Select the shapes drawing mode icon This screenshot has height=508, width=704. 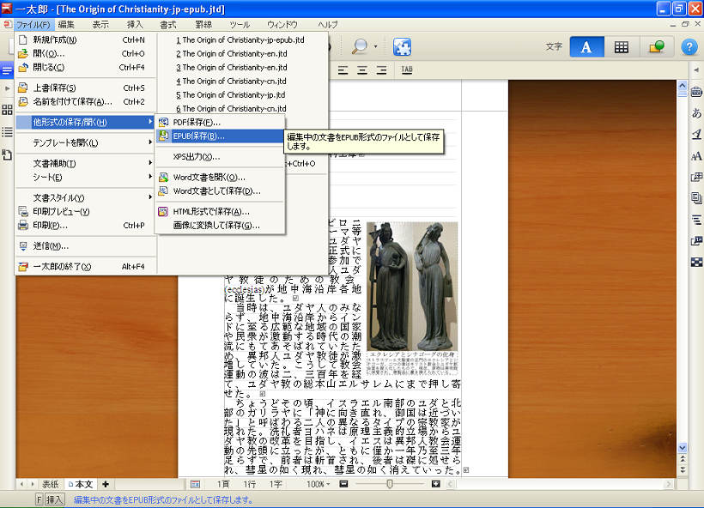point(655,47)
